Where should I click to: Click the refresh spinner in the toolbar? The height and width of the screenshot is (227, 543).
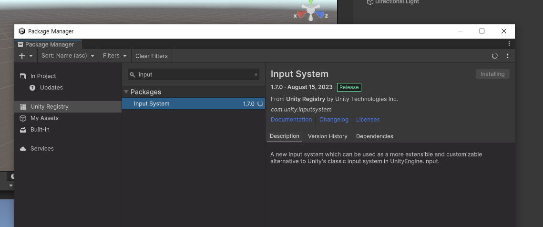(x=494, y=56)
